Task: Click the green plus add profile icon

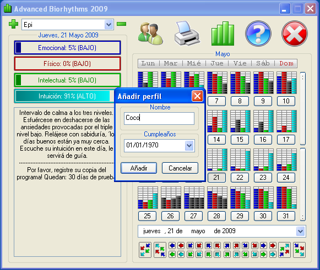Action: click(13, 24)
